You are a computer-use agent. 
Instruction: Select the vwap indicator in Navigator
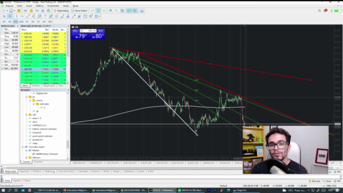point(35,143)
